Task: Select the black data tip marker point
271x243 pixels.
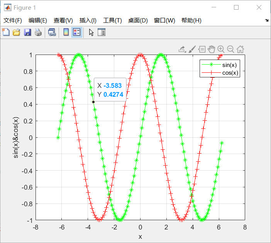Action: [x=93, y=102]
